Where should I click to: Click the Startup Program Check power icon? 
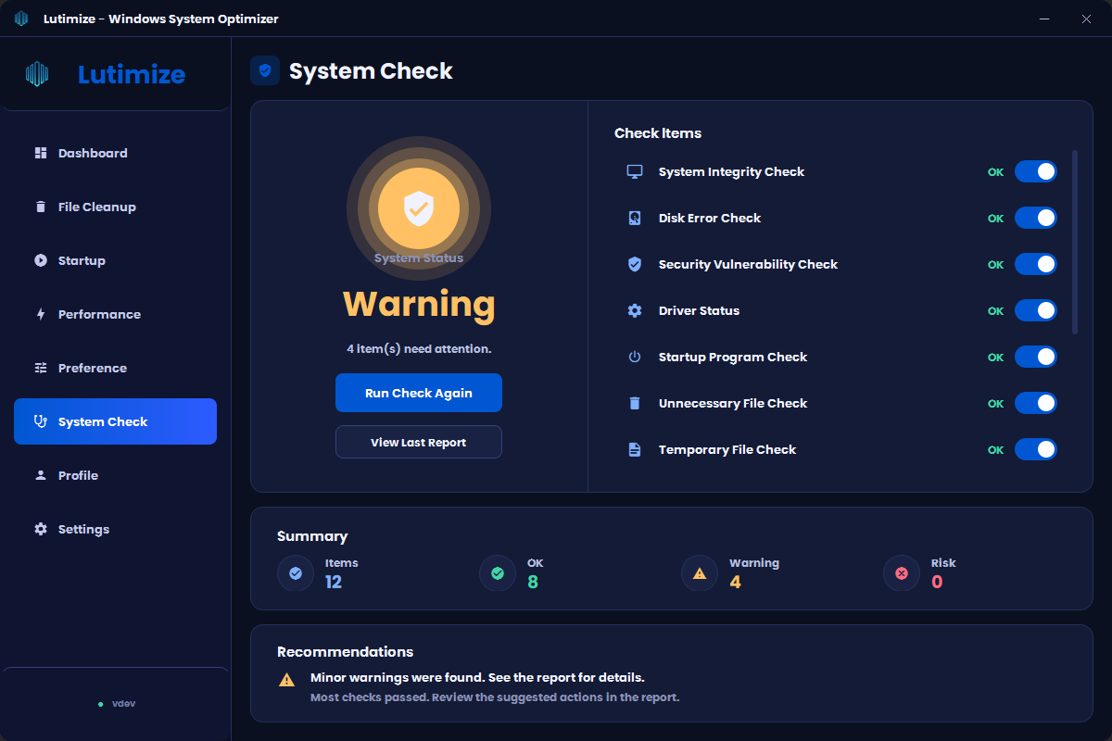[635, 358]
